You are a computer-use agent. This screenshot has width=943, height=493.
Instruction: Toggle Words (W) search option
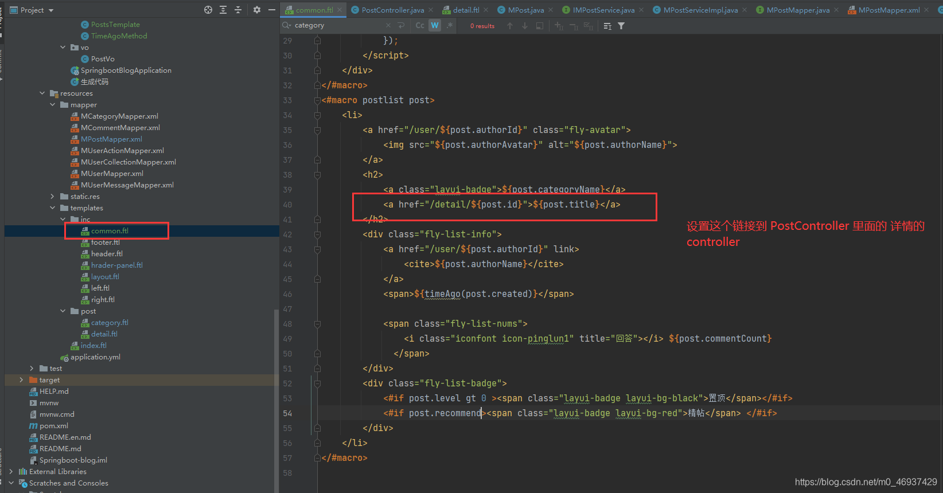coord(435,25)
